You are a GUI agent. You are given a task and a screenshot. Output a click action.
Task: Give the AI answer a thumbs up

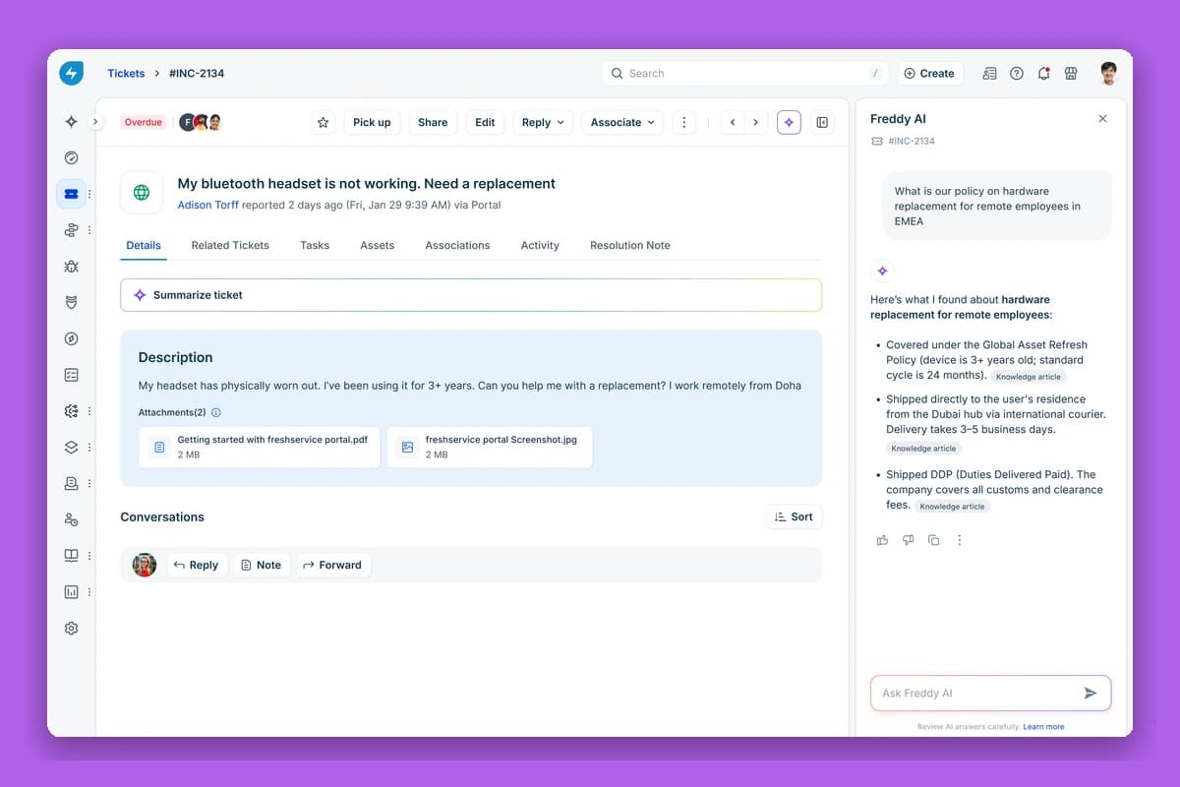point(882,540)
